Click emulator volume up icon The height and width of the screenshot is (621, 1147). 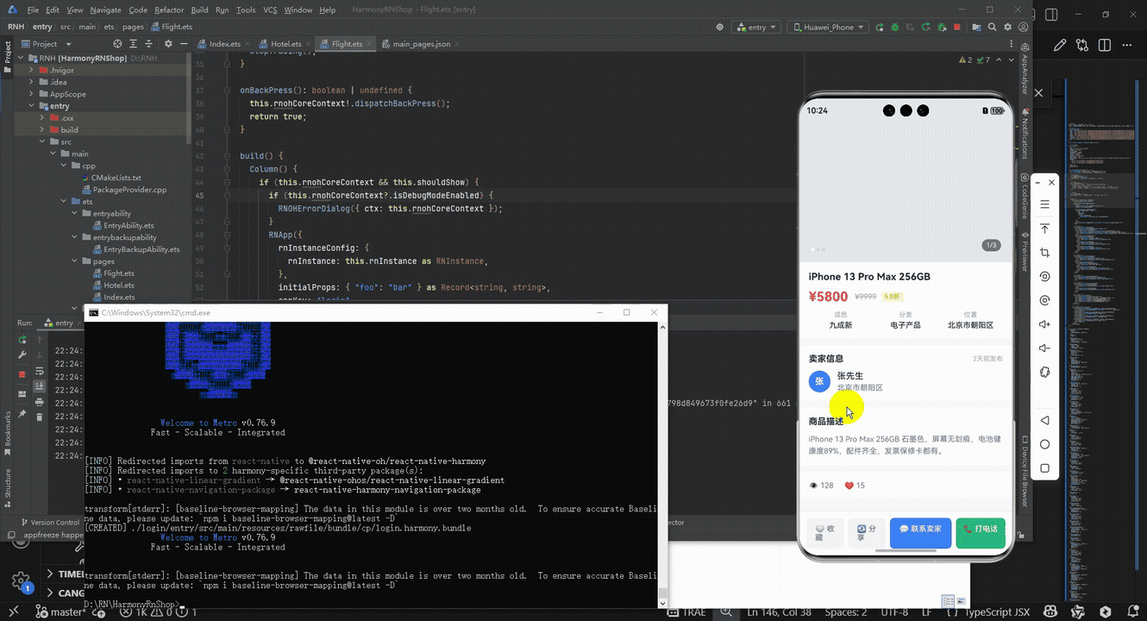coord(1044,324)
